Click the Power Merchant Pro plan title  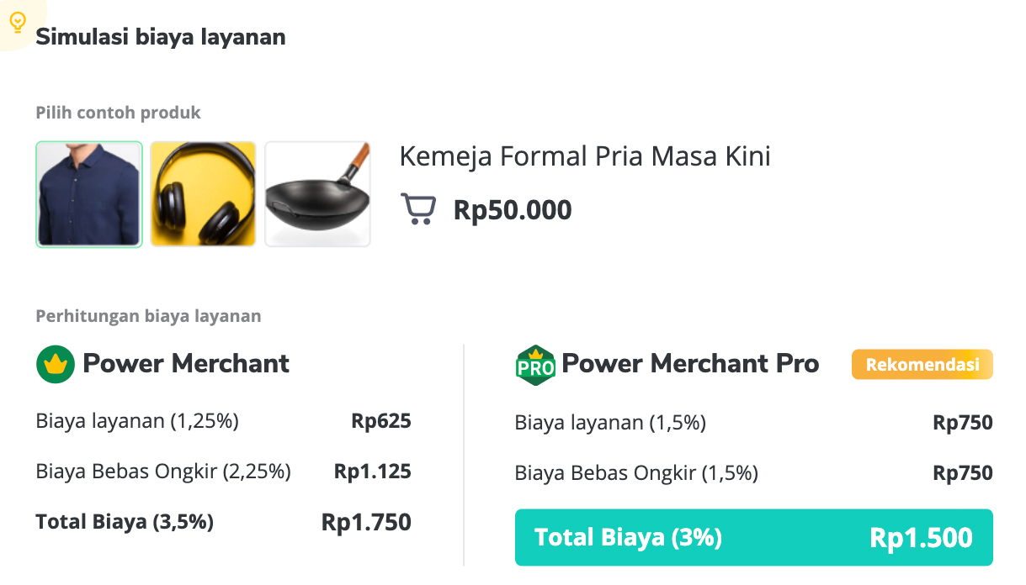pos(690,364)
